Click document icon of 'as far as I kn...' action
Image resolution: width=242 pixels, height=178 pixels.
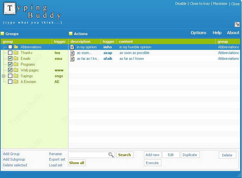72,59
